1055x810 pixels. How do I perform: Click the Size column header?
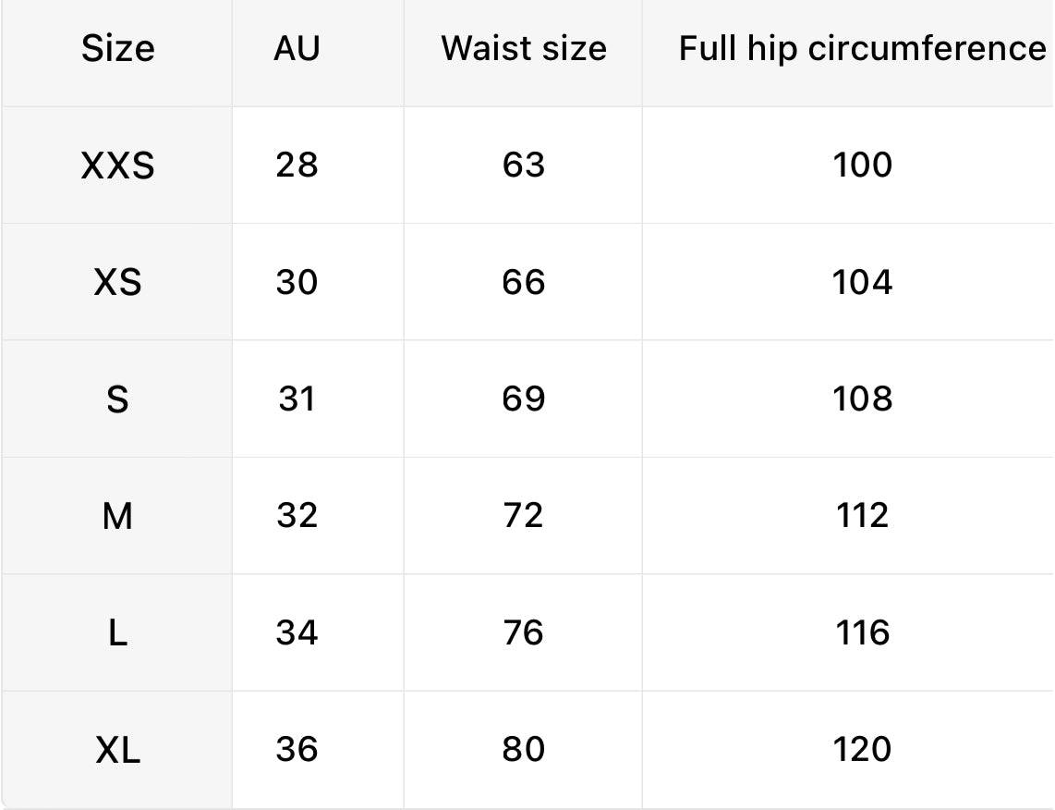(x=117, y=48)
